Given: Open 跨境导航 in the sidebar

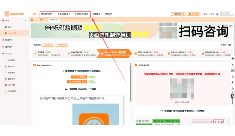Looking at the screenshot, I should point(9,40).
